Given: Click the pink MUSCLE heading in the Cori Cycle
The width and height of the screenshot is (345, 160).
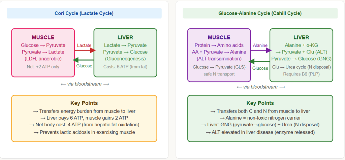Looking at the screenshot, I should 43,37.
